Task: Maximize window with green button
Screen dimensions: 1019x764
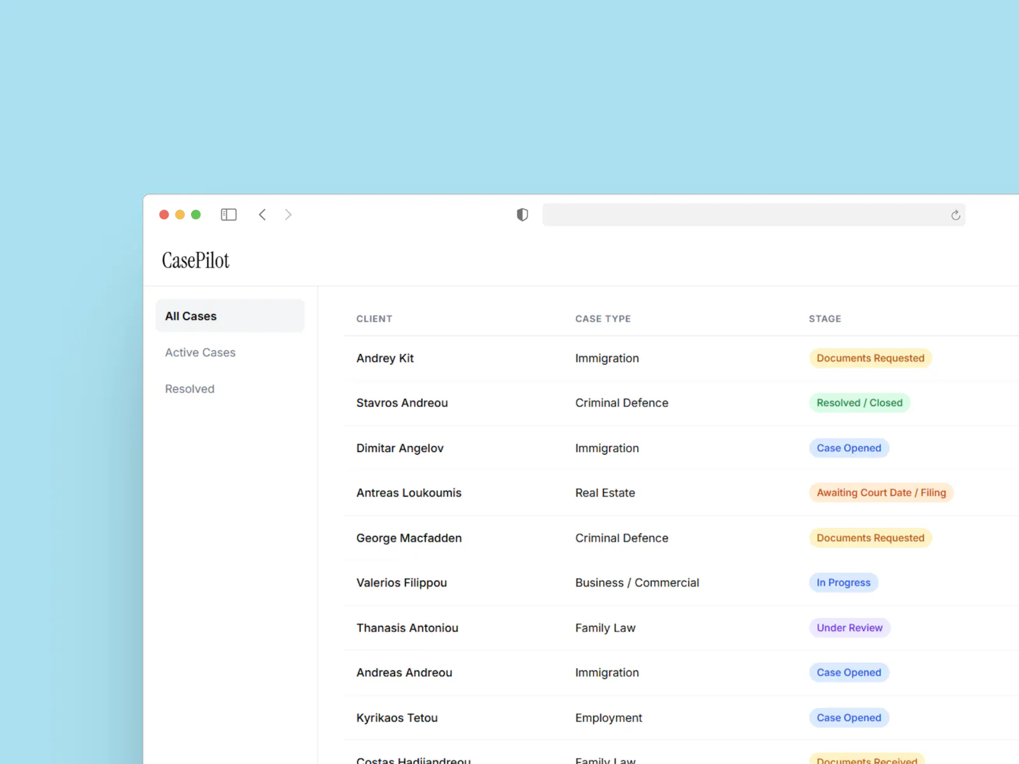Action: pyautogui.click(x=196, y=215)
